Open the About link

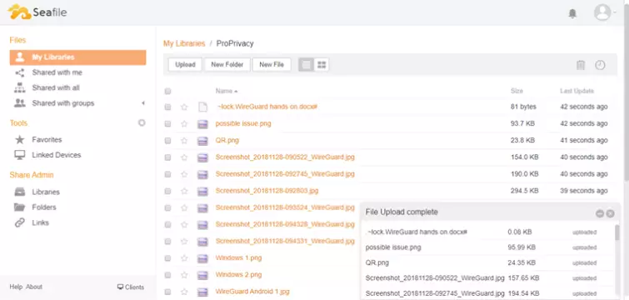(34, 287)
